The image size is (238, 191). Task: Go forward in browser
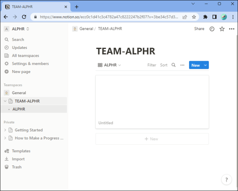[x=15, y=17]
